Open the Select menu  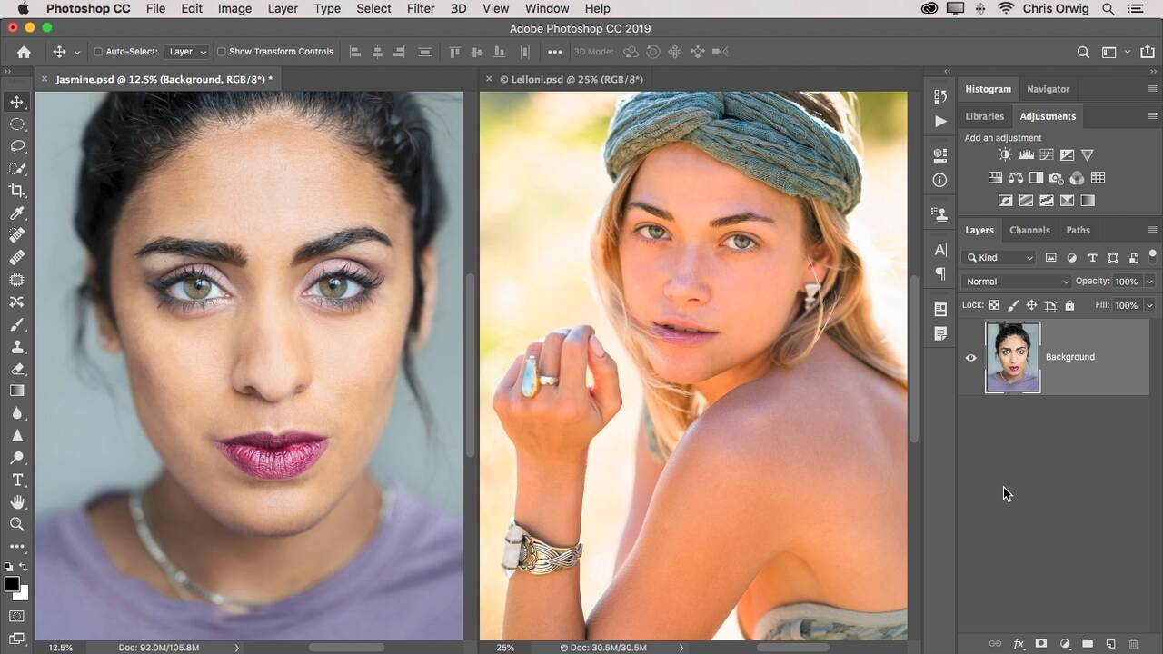tap(373, 8)
